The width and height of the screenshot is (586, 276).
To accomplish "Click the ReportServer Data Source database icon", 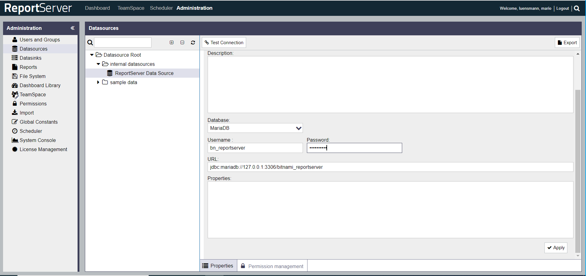I will [x=110, y=73].
